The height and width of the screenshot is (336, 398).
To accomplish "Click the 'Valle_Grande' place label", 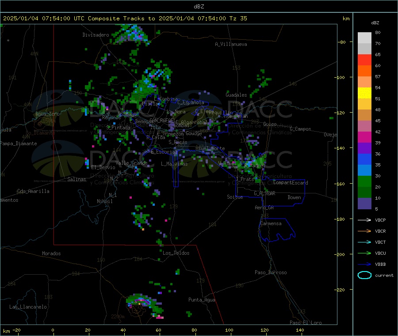I will (x=131, y=162).
